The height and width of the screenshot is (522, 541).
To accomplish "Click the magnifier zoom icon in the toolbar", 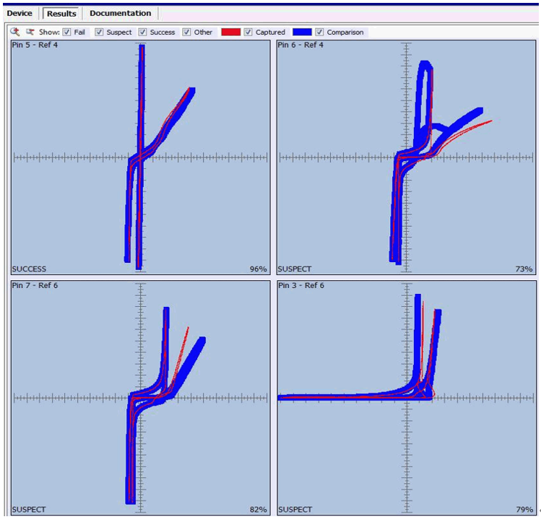I will (x=14, y=32).
